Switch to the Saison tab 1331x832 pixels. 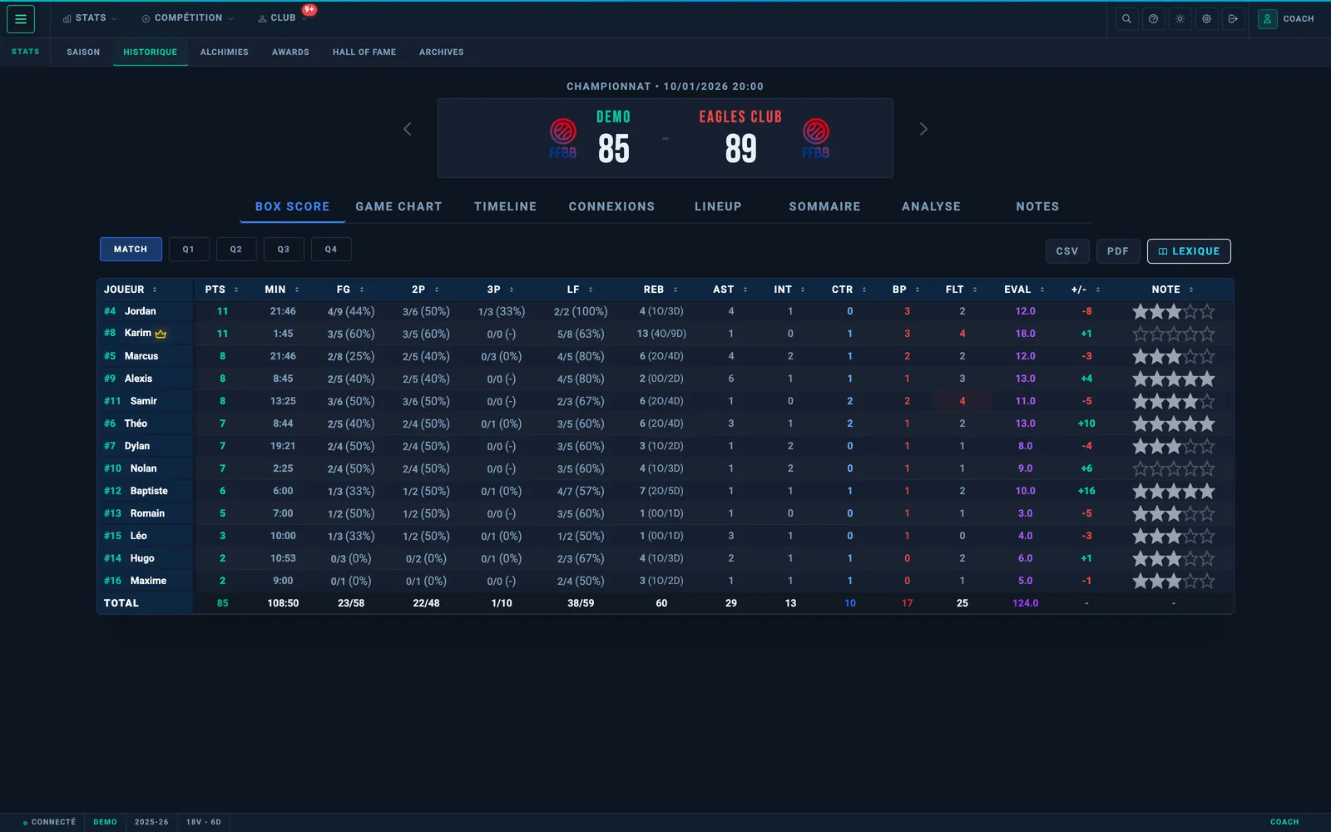click(83, 52)
